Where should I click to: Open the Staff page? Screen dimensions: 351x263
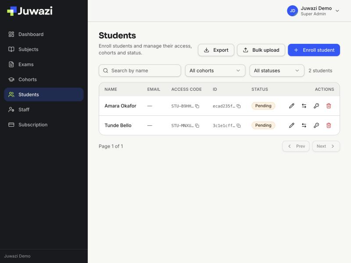click(x=44, y=110)
